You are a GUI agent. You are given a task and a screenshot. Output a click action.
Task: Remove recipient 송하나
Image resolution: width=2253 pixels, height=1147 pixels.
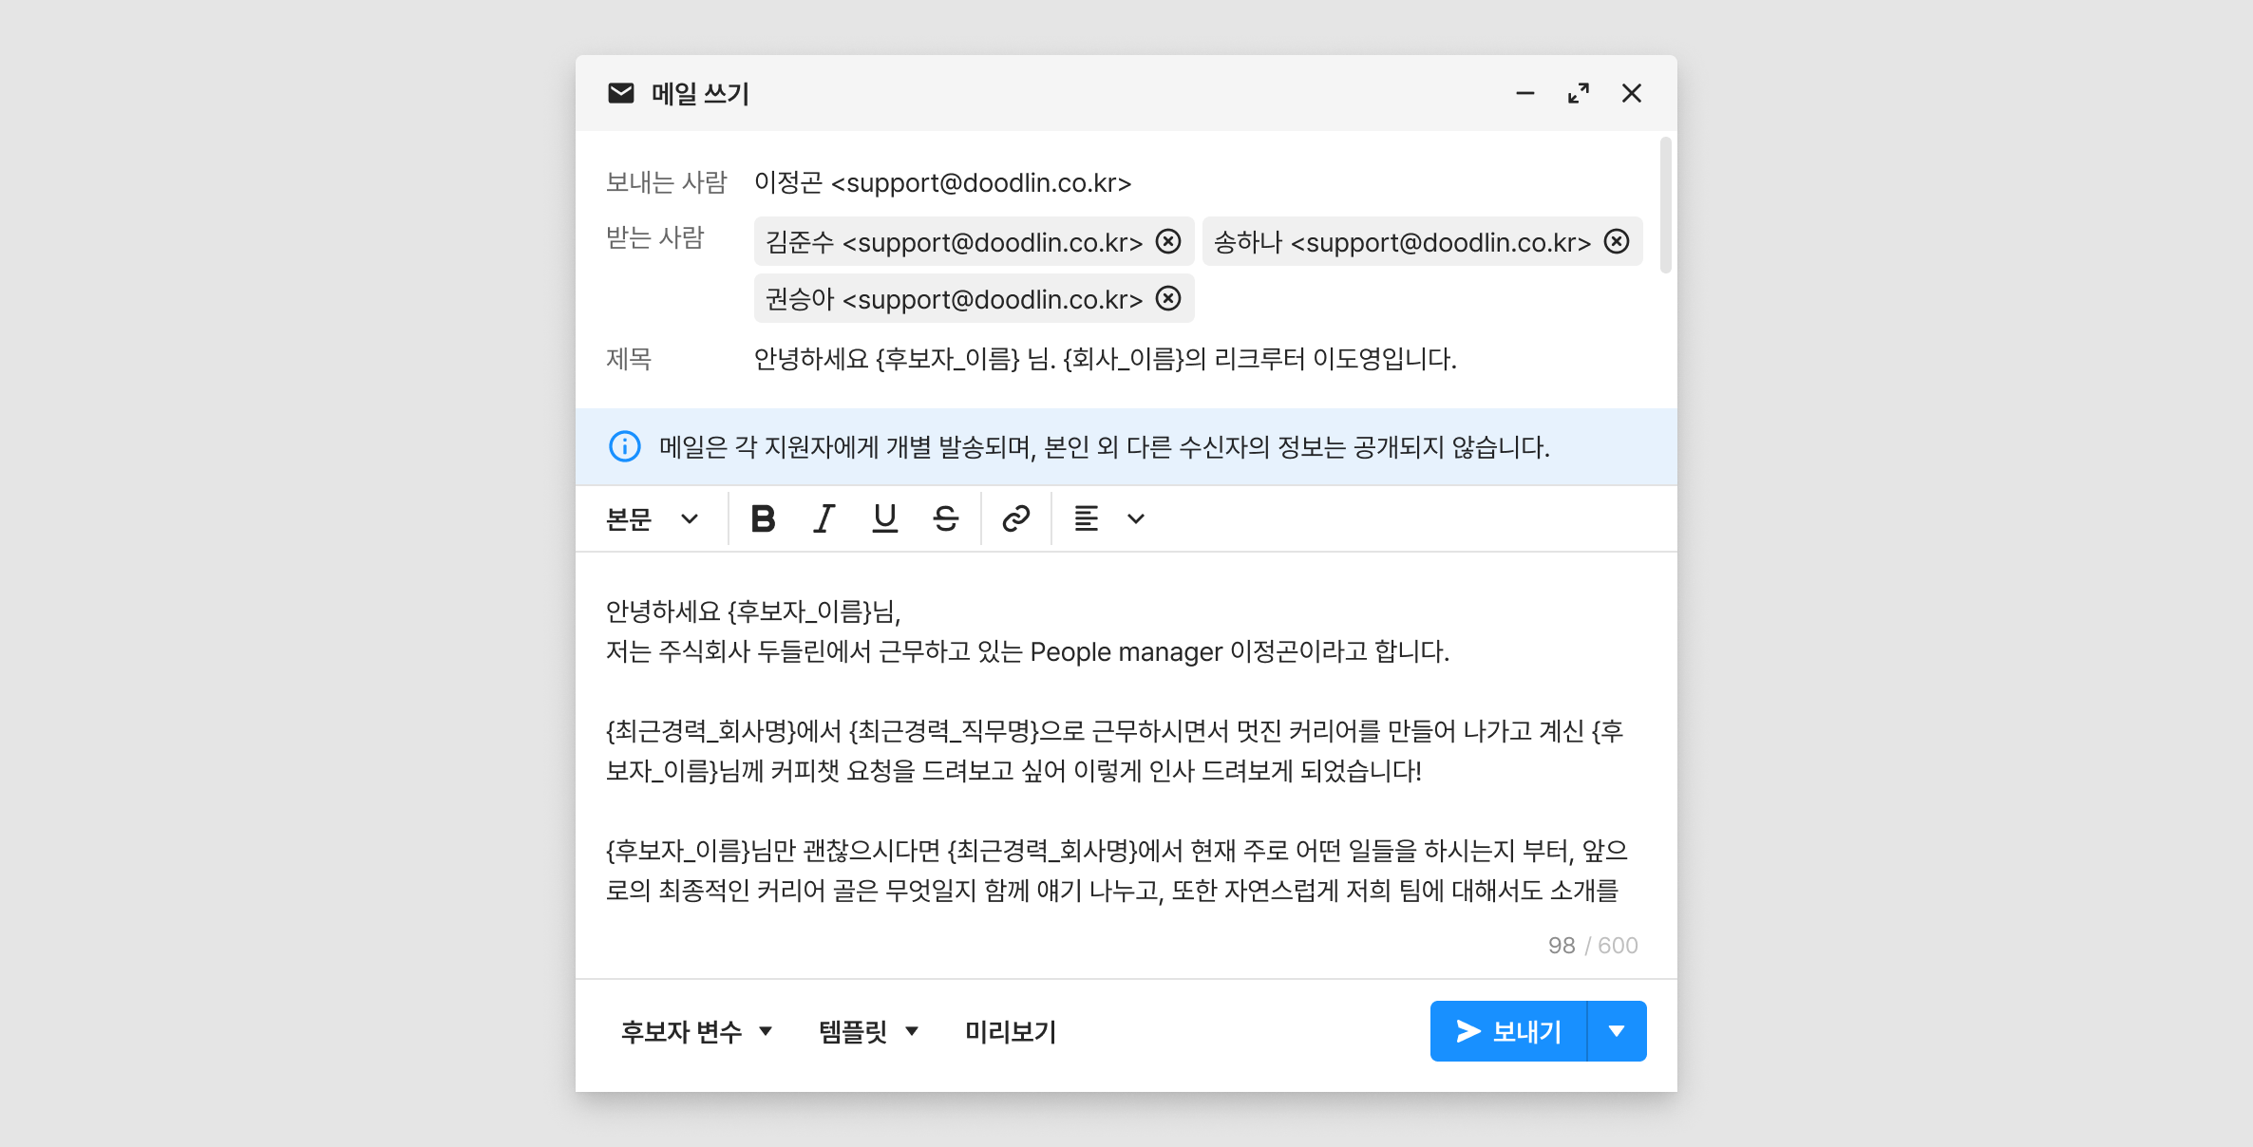tap(1617, 242)
